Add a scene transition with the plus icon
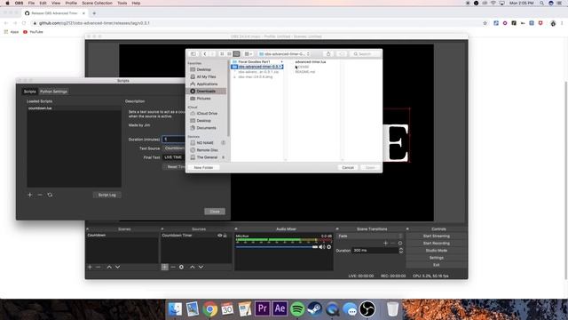The height and width of the screenshot is (320, 568). tap(385, 243)
